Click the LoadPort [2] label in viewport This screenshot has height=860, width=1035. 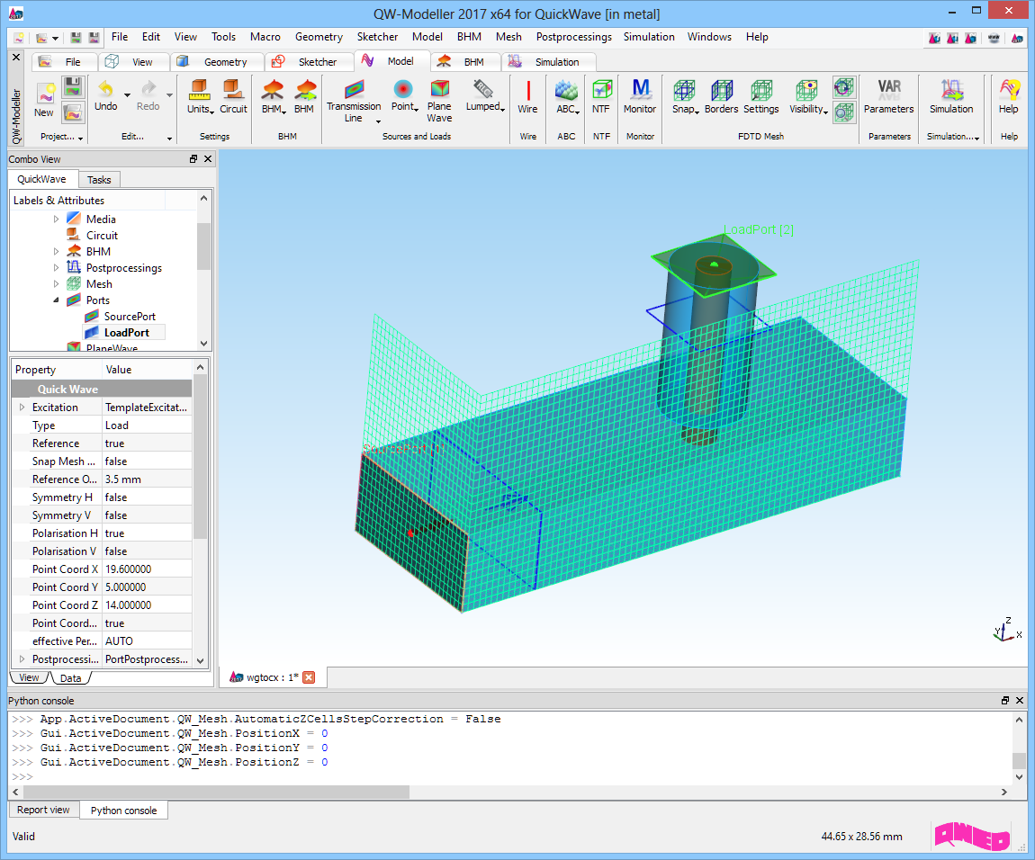coord(759,229)
